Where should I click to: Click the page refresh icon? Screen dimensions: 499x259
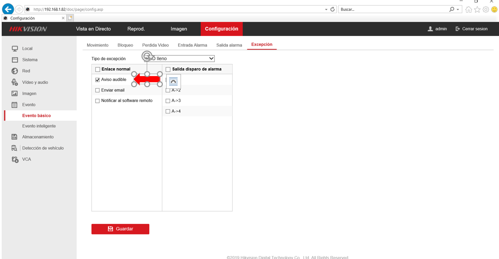(332, 9)
